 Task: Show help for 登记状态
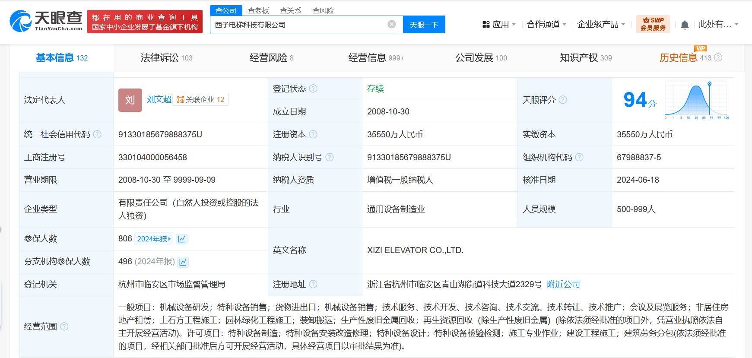[313, 89]
